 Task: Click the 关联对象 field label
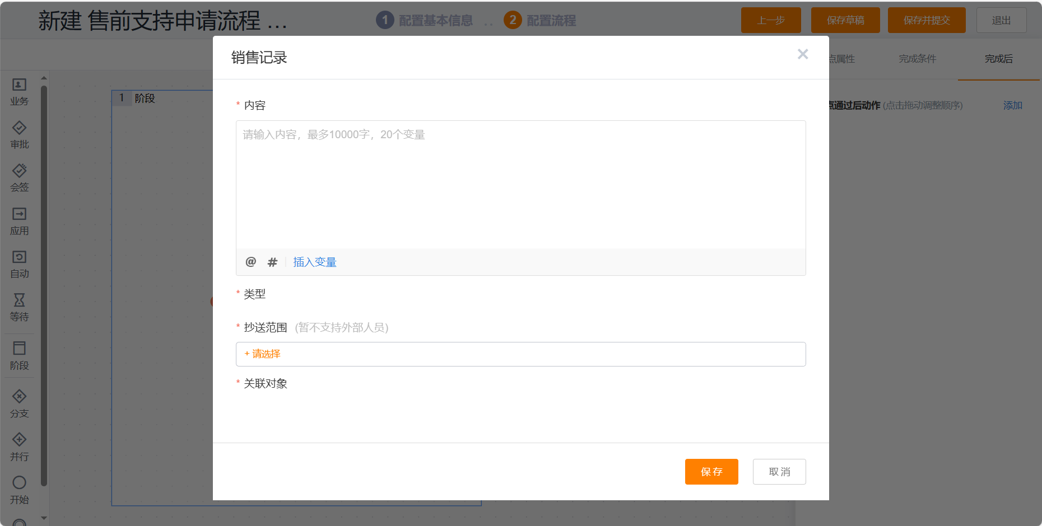tap(265, 383)
